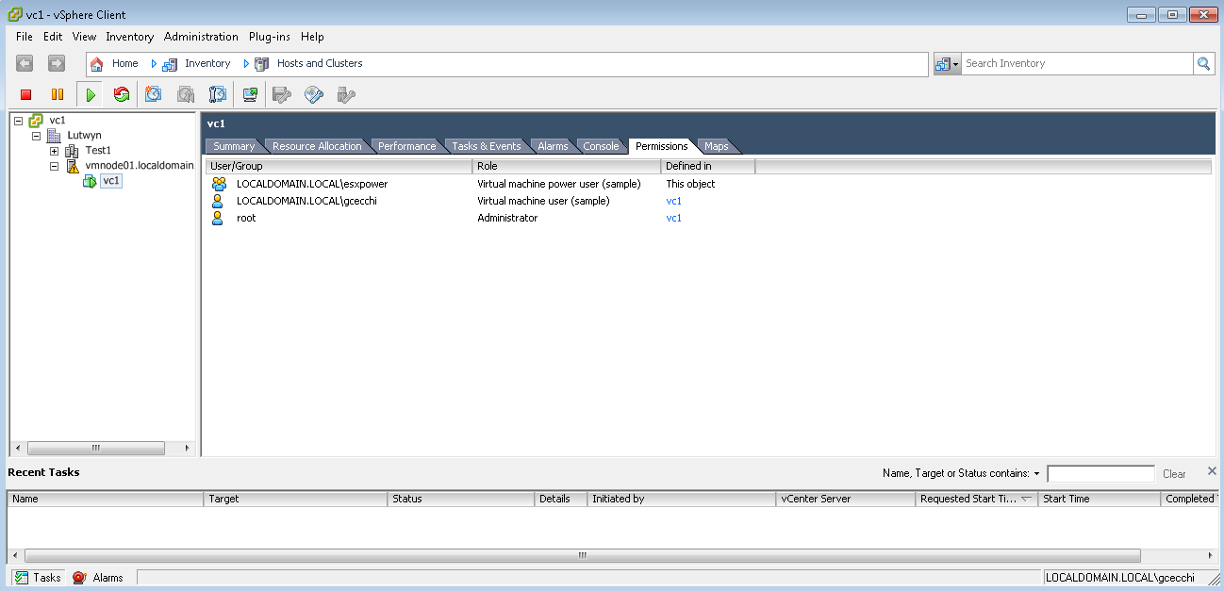Open the File menu

point(25,37)
